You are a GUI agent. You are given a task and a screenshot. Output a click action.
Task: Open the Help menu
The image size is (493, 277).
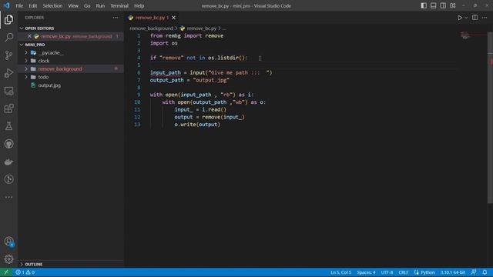tap(139, 5)
